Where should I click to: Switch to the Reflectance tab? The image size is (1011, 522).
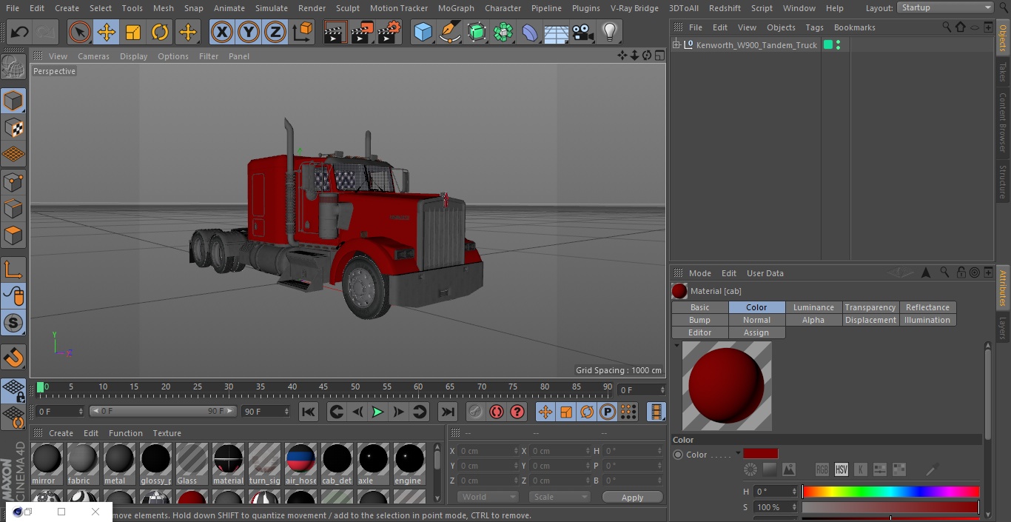tap(927, 307)
